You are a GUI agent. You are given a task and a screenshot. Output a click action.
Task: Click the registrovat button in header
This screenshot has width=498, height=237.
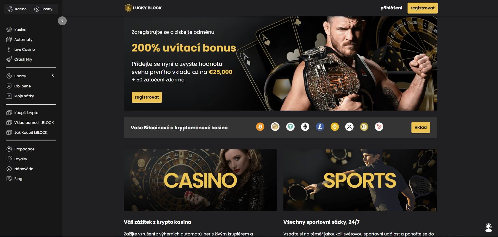[422, 8]
